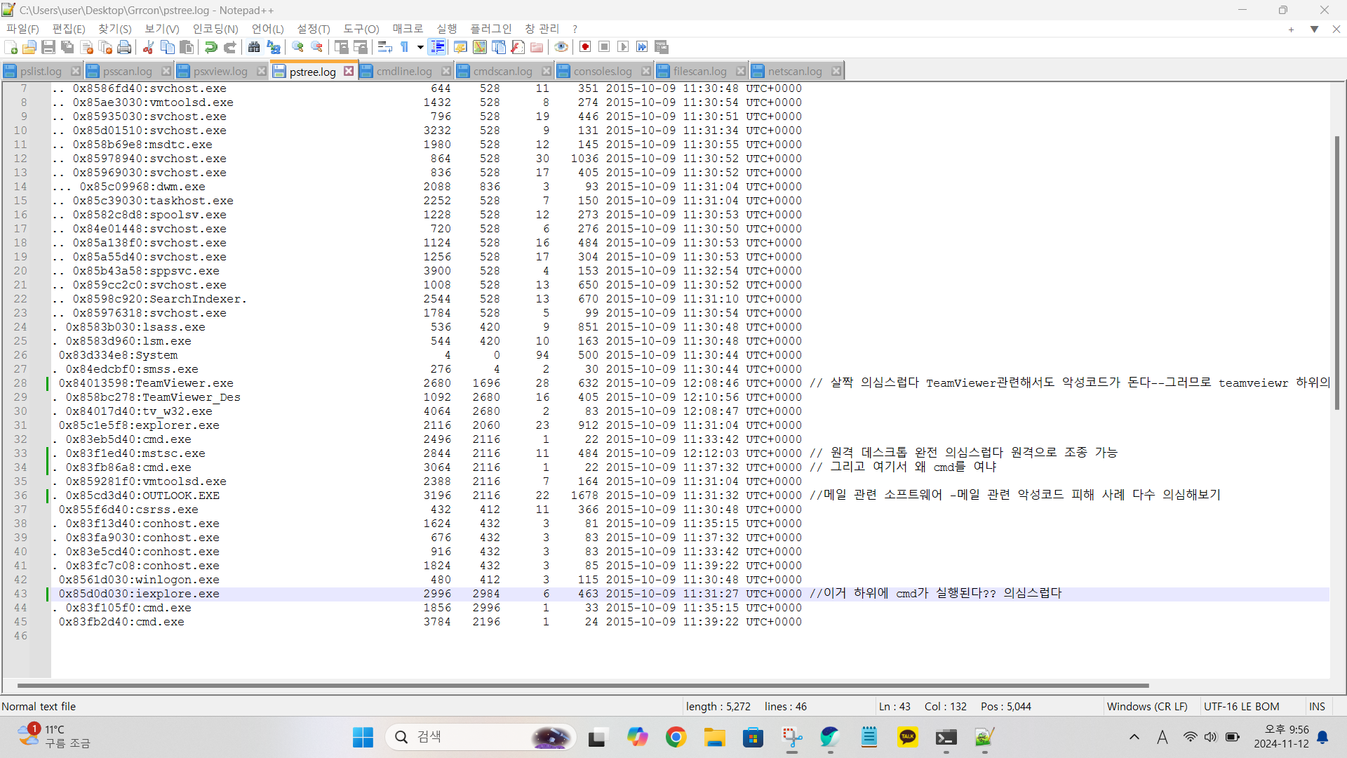The width and height of the screenshot is (1347, 758).
Task: Toggle show all characters pilcrow button
Action: point(405,47)
